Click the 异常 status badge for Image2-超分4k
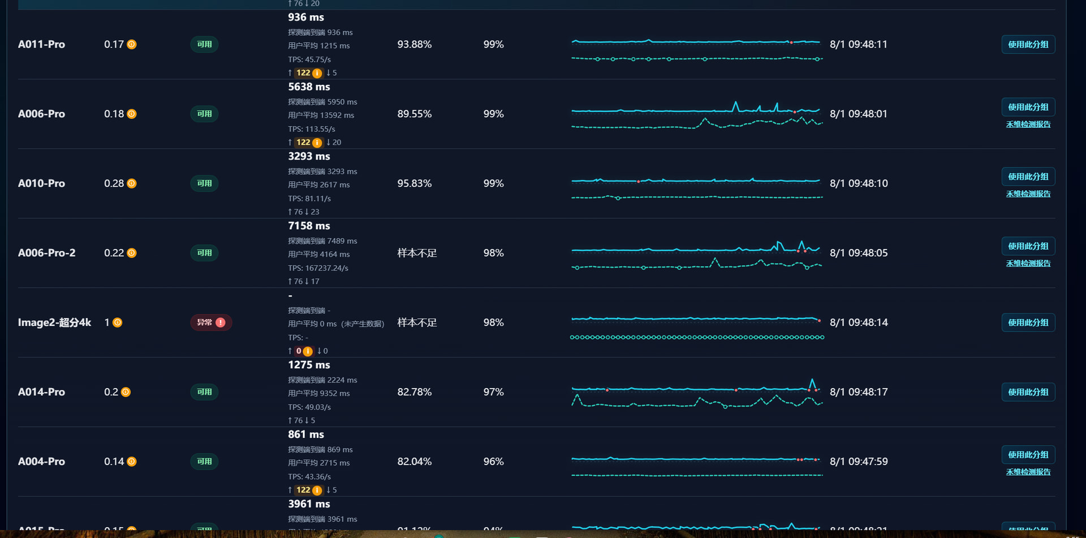 (211, 322)
